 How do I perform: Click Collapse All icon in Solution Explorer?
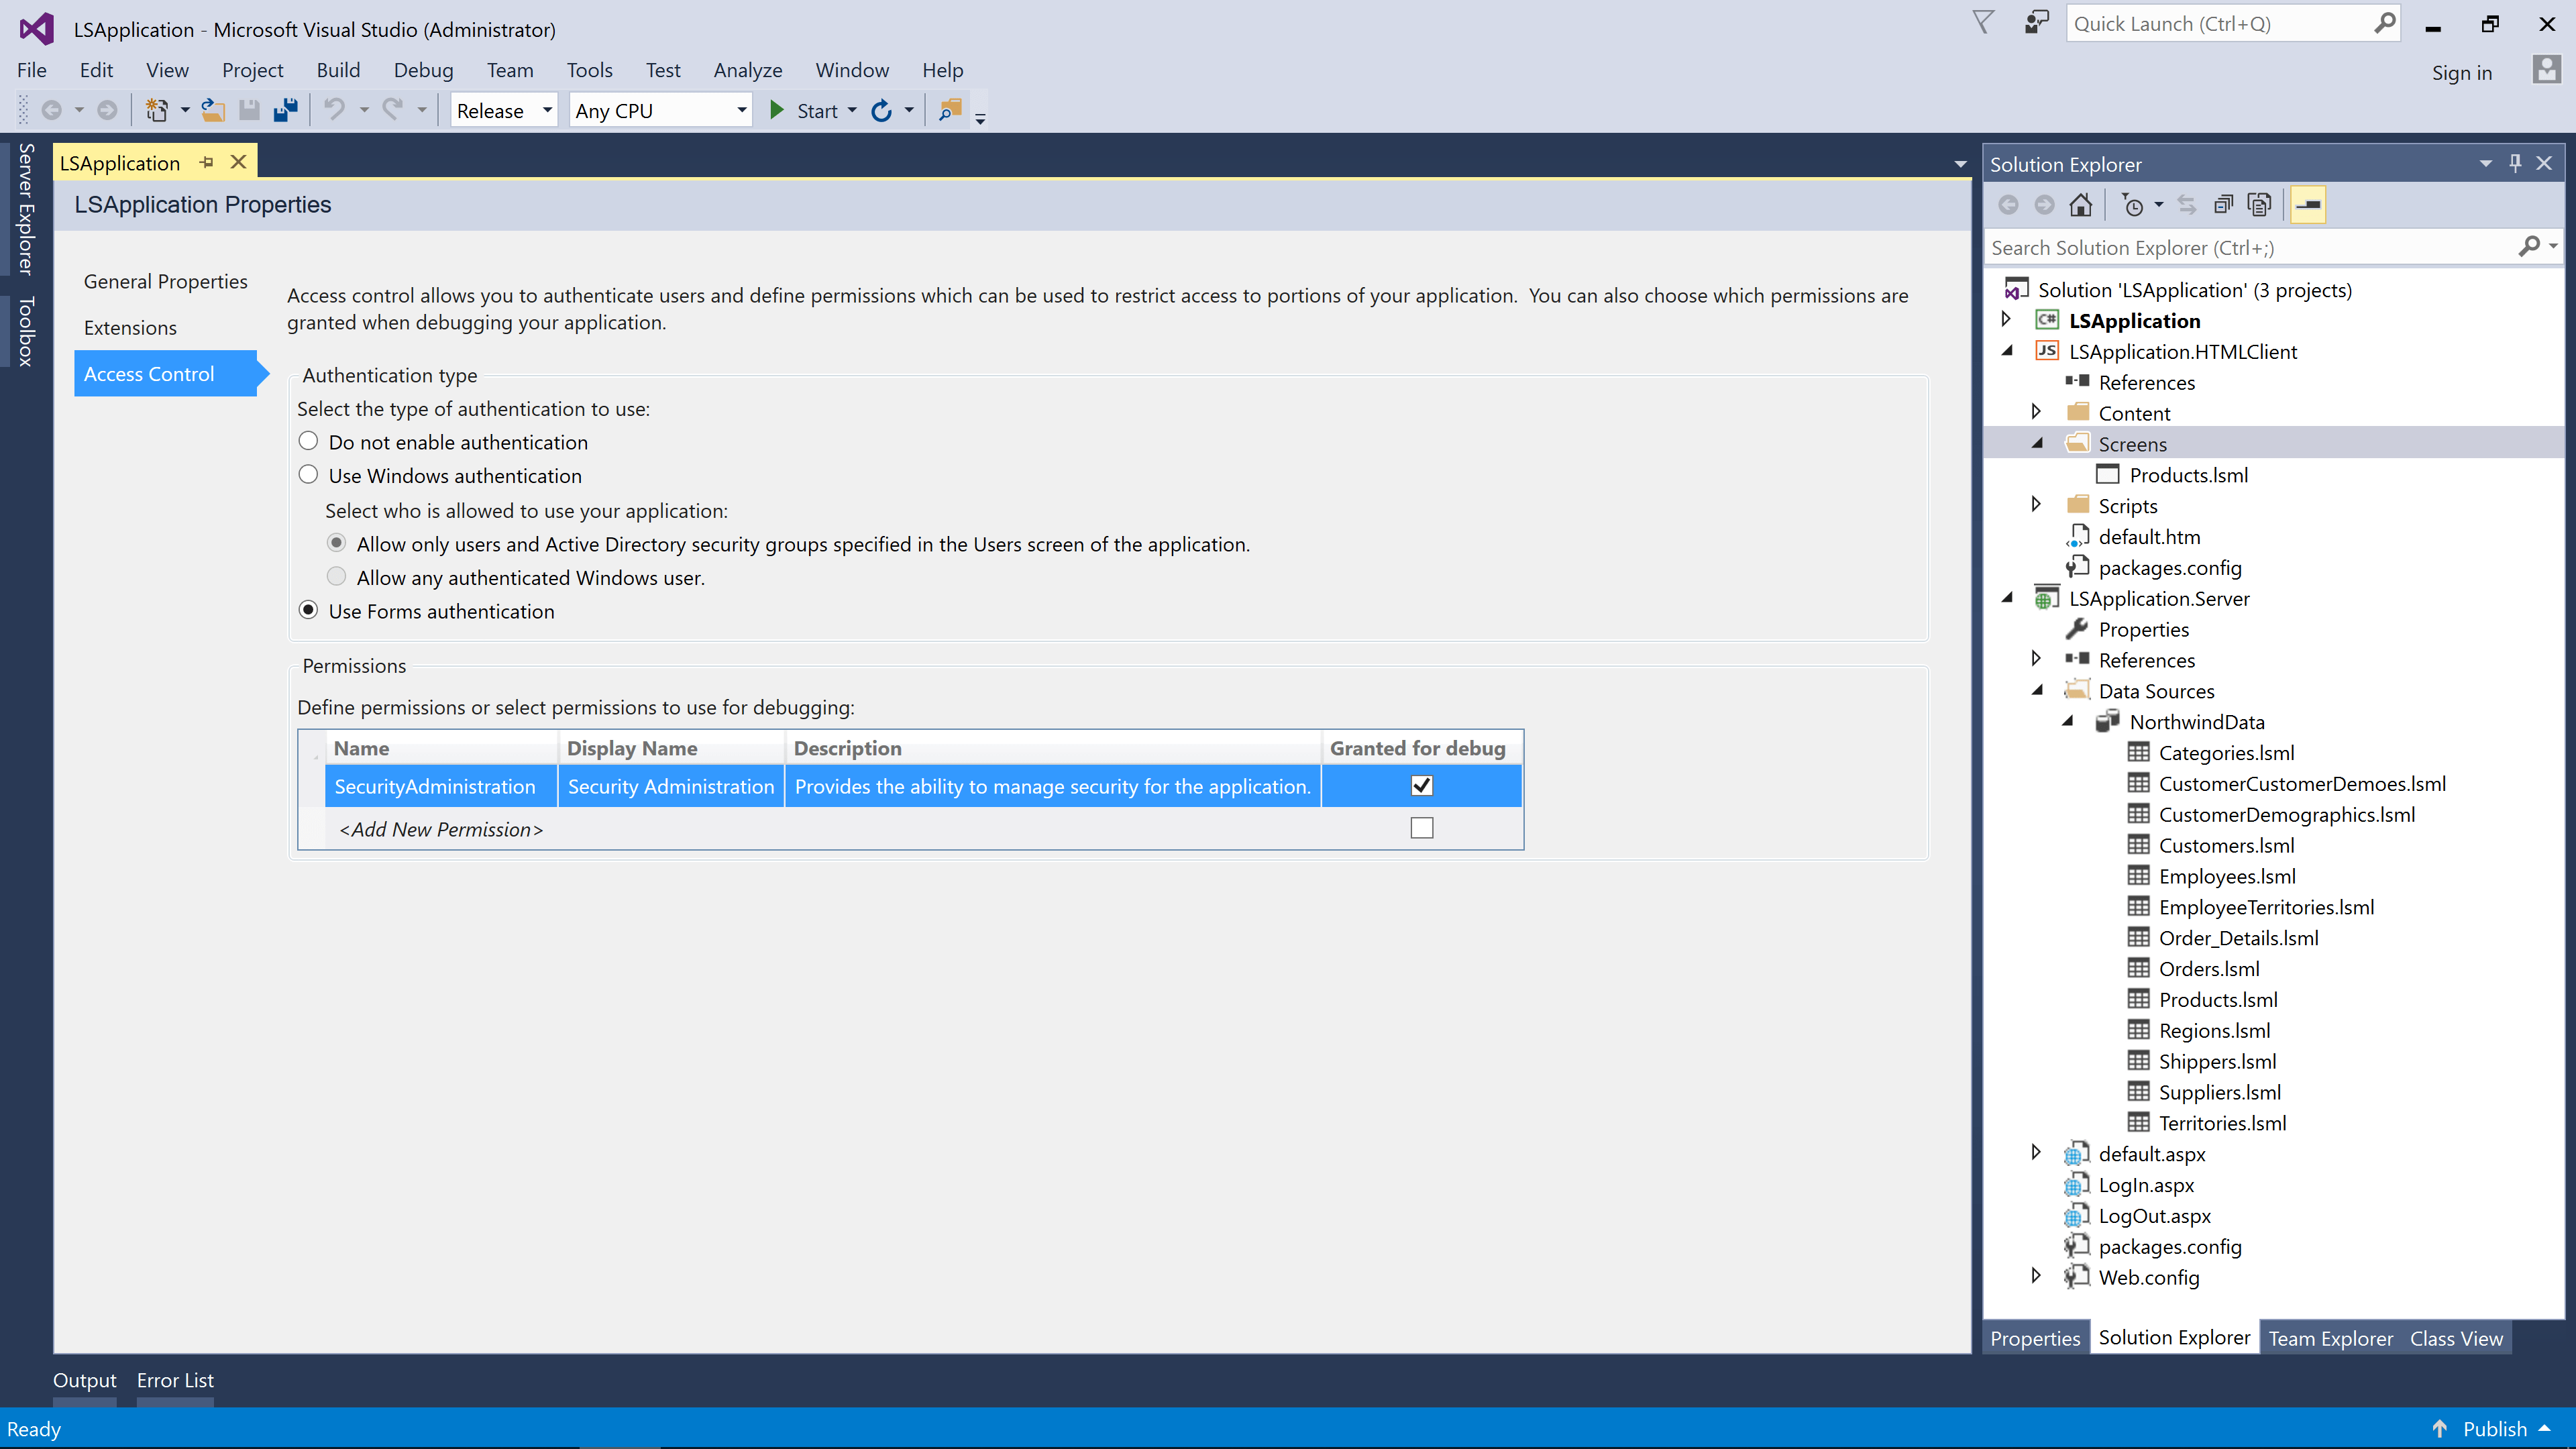click(2223, 205)
